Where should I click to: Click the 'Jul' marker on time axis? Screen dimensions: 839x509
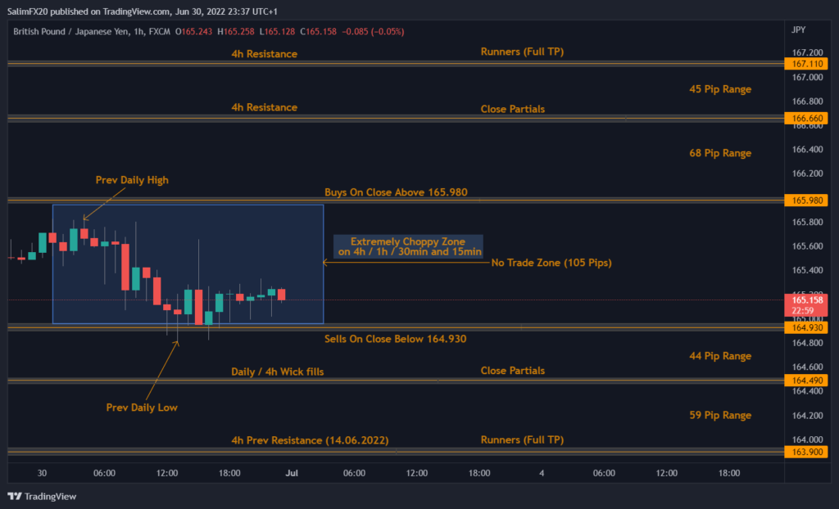point(293,473)
